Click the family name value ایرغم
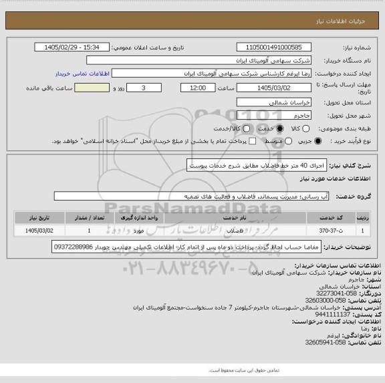Viewport: 385px width, 383px height. pyautogui.click(x=334, y=336)
